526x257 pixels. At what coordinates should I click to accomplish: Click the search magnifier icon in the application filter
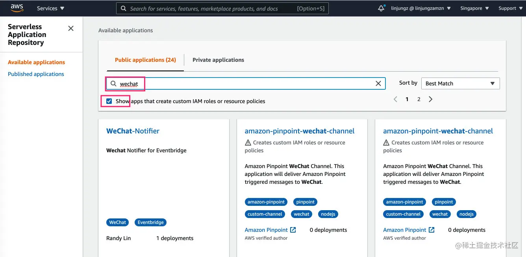click(x=113, y=84)
